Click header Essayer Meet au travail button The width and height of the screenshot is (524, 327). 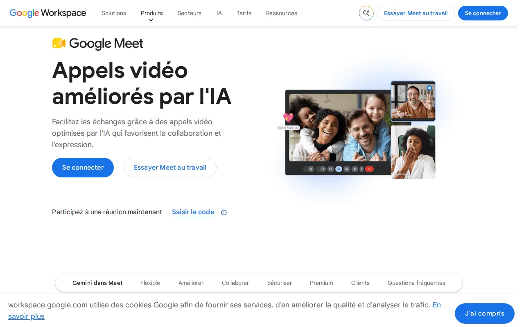[416, 13]
